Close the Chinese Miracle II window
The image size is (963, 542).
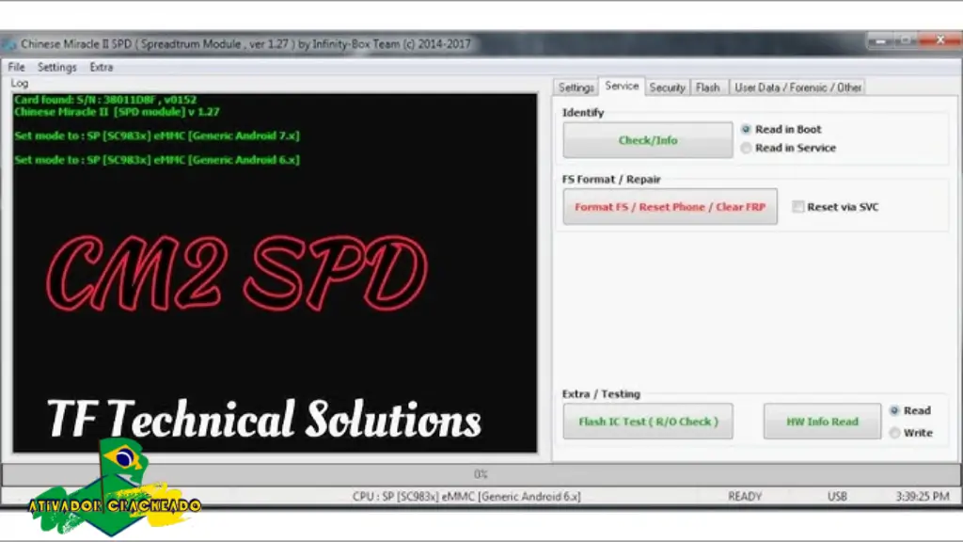pyautogui.click(x=939, y=40)
